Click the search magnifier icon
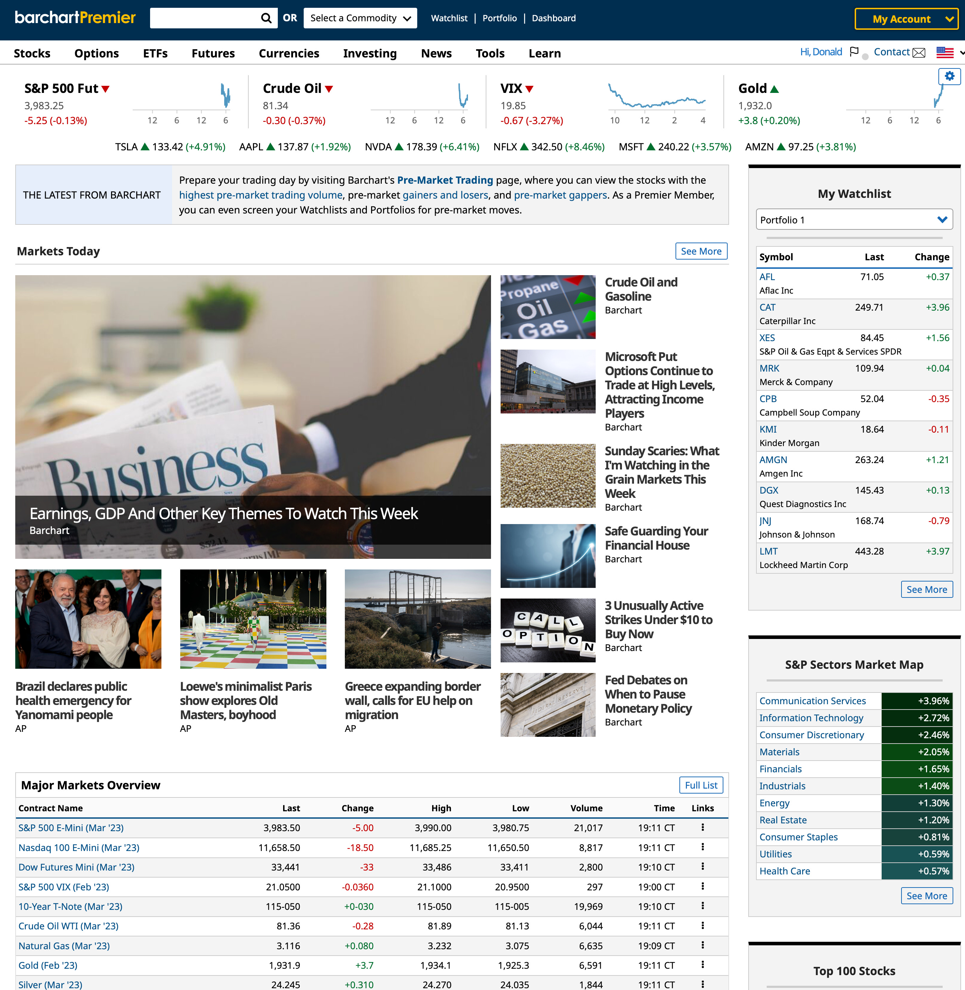 point(266,18)
